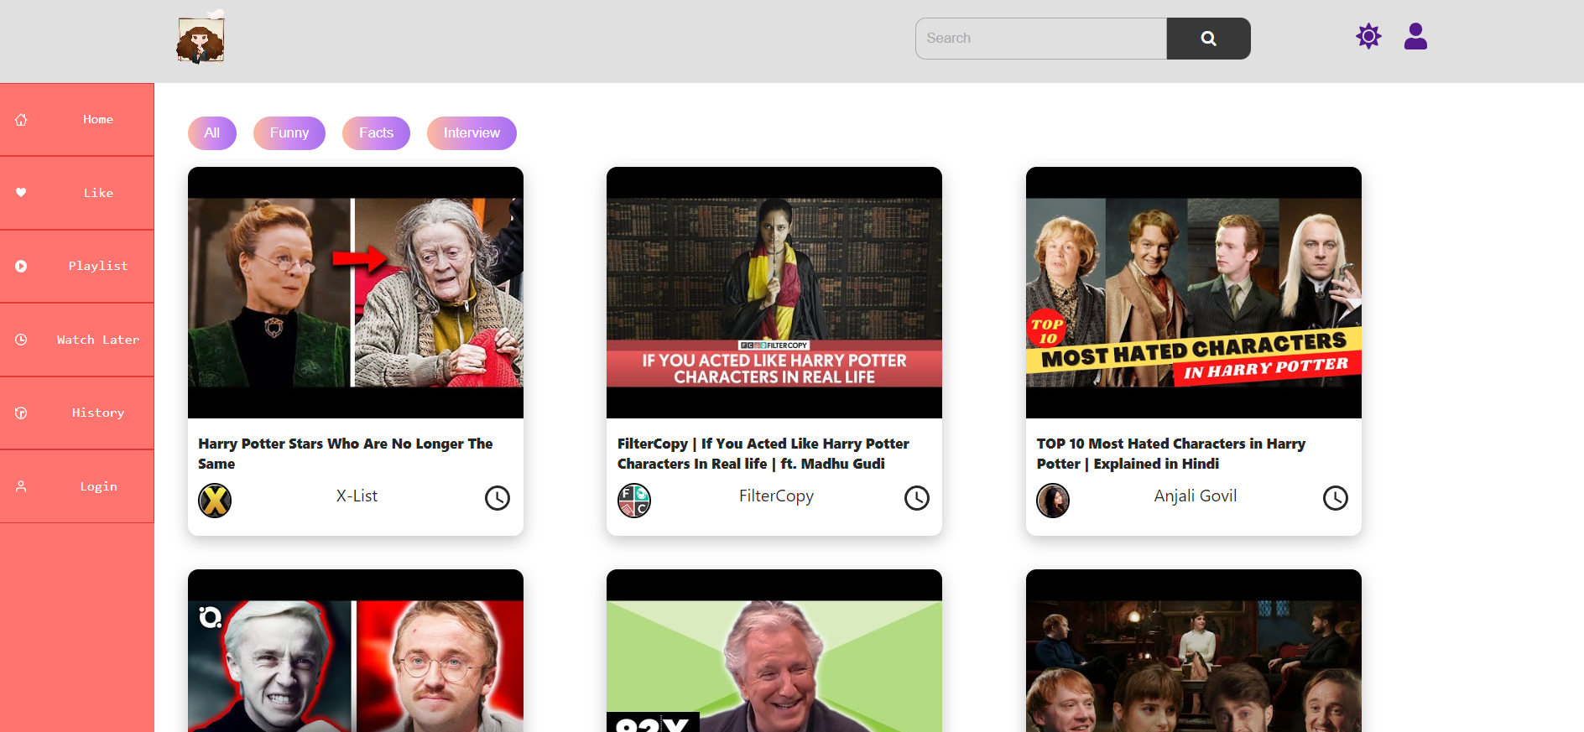Image resolution: width=1584 pixels, height=732 pixels.
Task: Select the Interview filter chip
Action: click(x=472, y=133)
